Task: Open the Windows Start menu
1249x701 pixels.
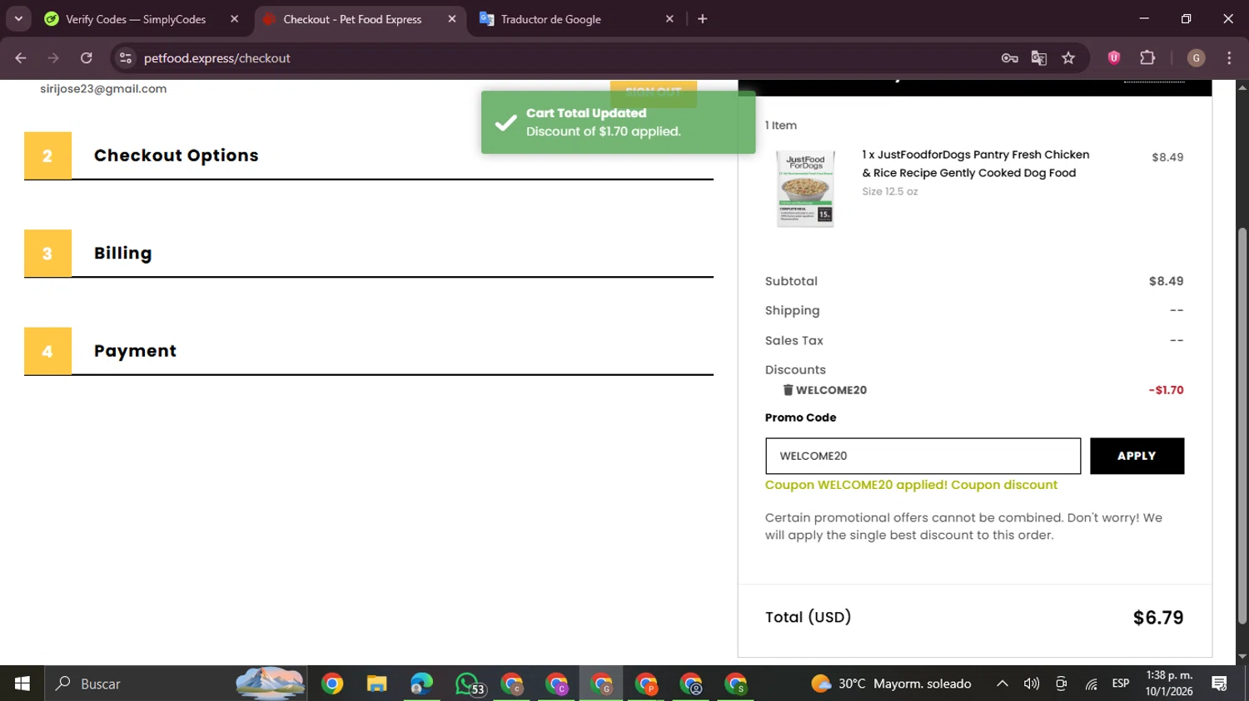Action: [x=22, y=684]
